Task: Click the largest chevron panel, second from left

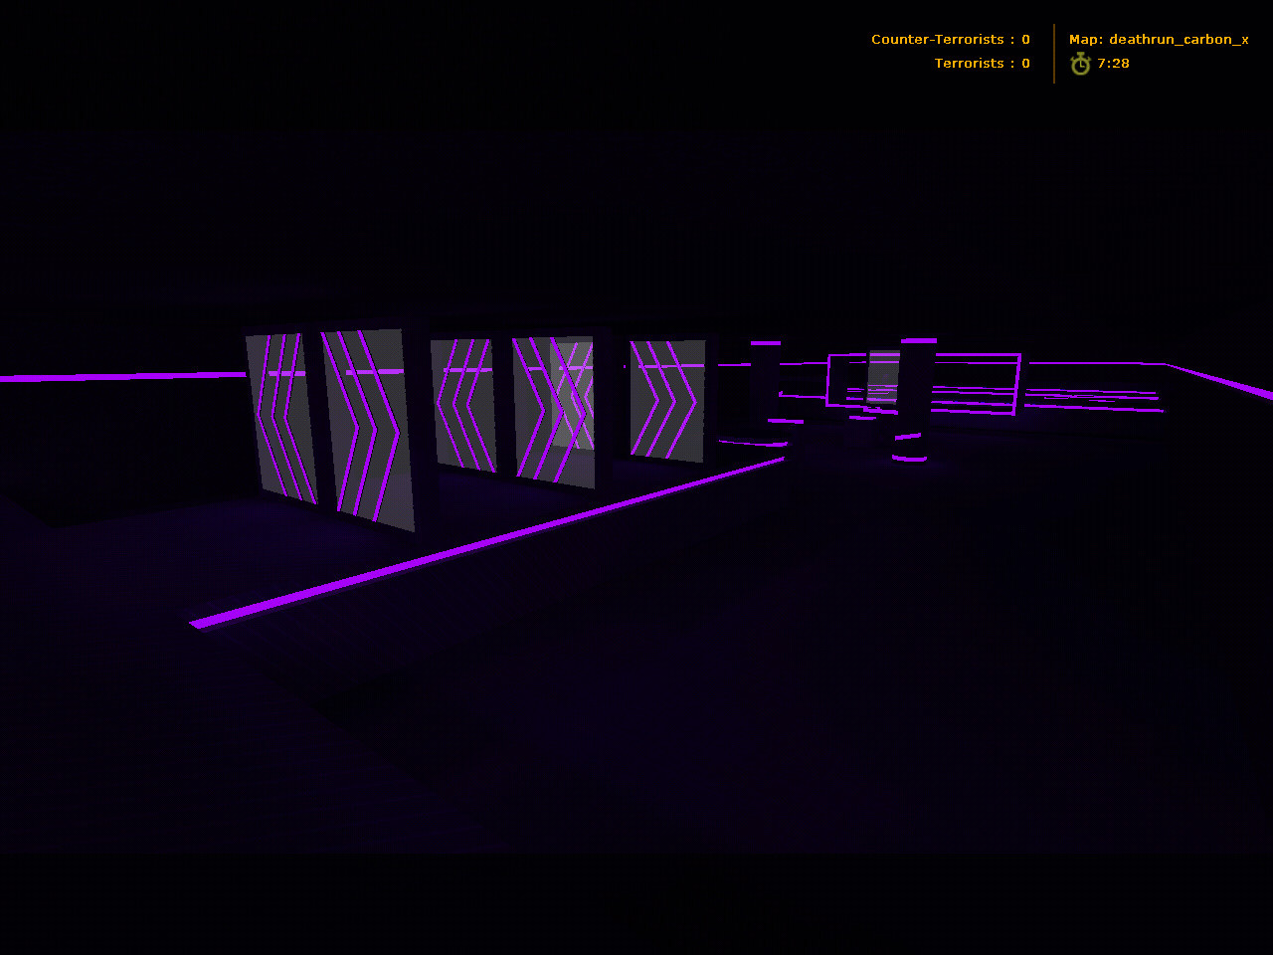Action: tap(366, 426)
